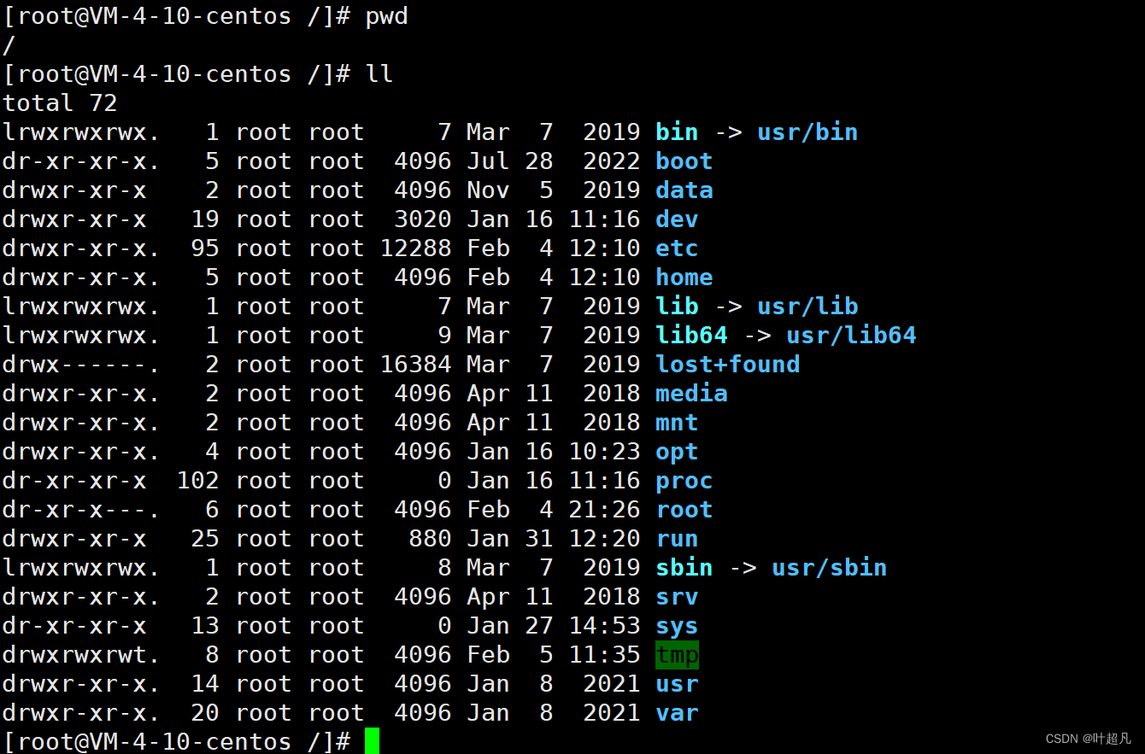Click the data directory name
Viewport: 1145px width, 754px height.
pyautogui.click(x=684, y=190)
